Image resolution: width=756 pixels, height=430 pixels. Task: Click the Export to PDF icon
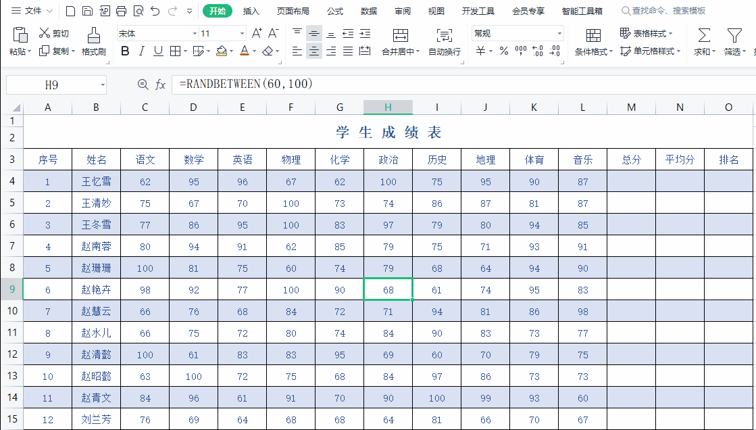tap(104, 11)
